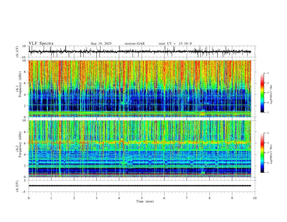Click the ch.1 black waveform trace
This screenshot has width=287, height=222.
click(x=140, y=52)
